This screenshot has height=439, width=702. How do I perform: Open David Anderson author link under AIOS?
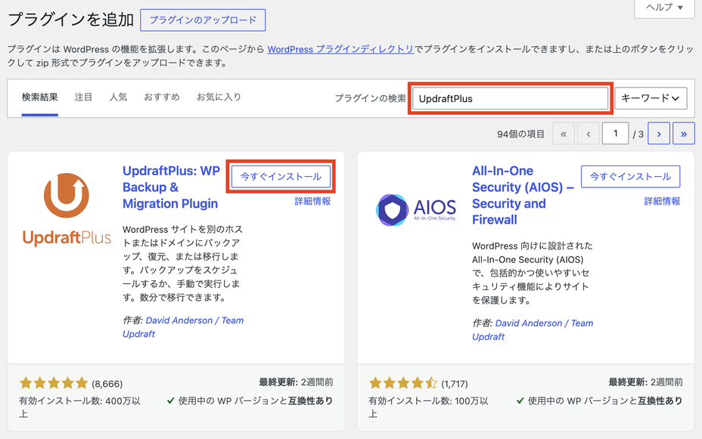tap(533, 330)
